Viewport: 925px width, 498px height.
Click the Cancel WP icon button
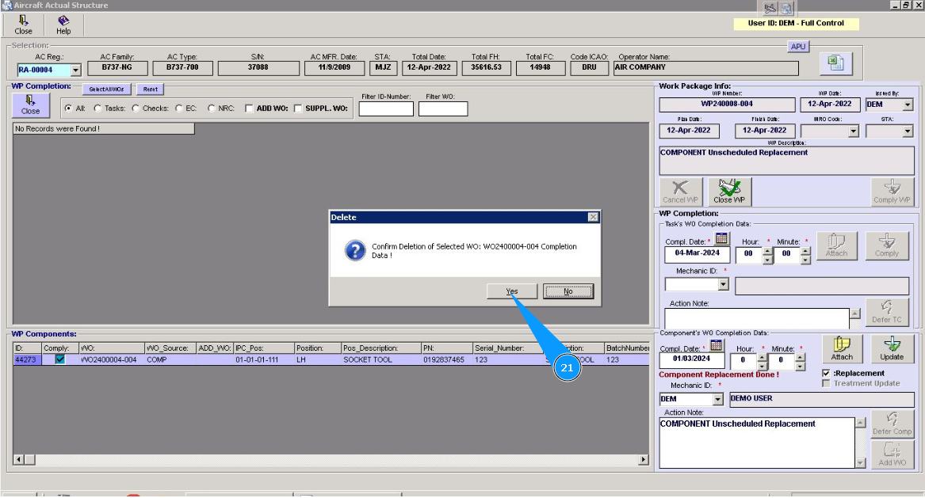point(680,192)
